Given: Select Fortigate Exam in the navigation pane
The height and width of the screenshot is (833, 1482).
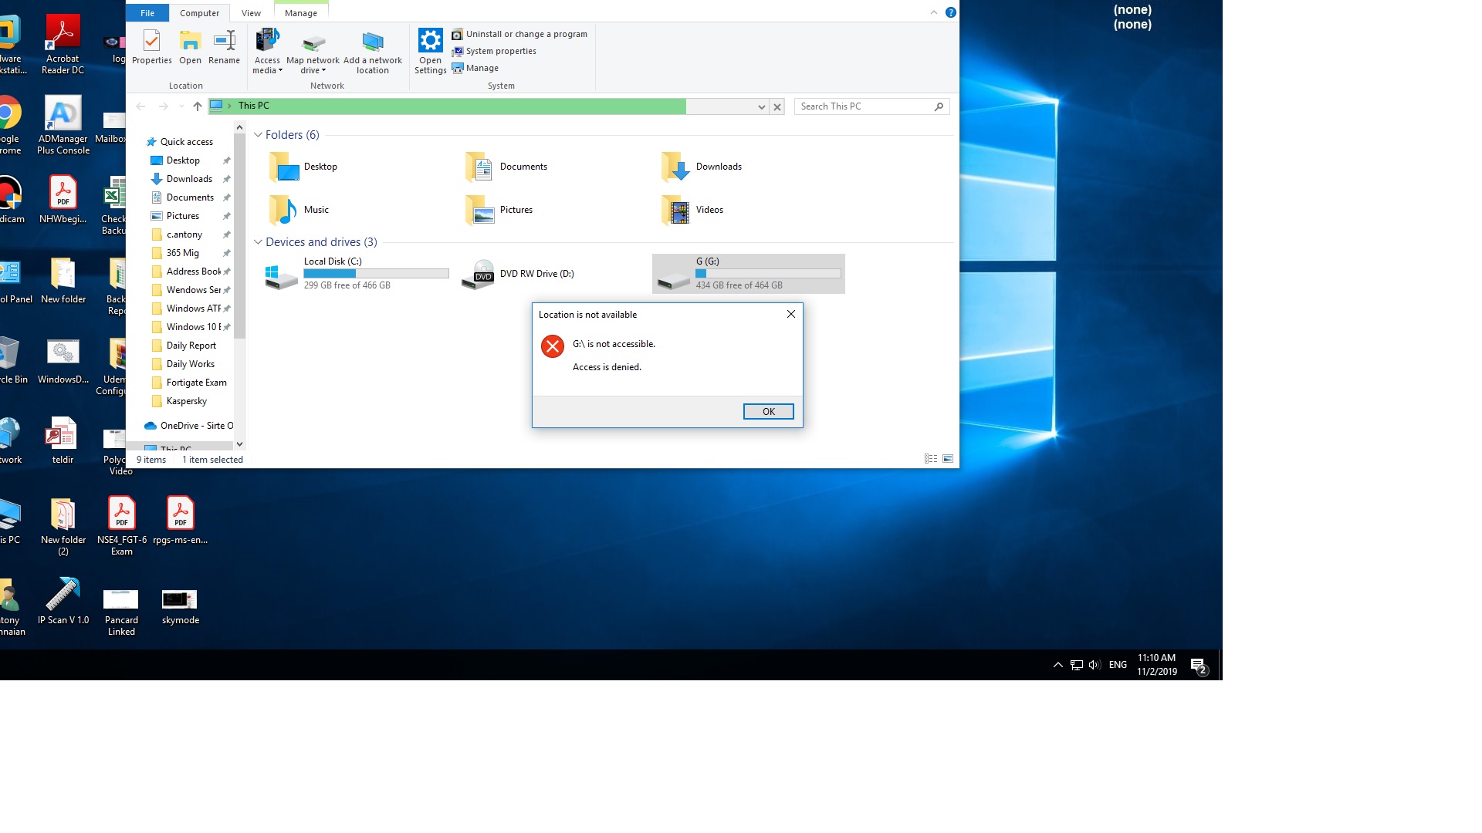Looking at the screenshot, I should 197,383.
